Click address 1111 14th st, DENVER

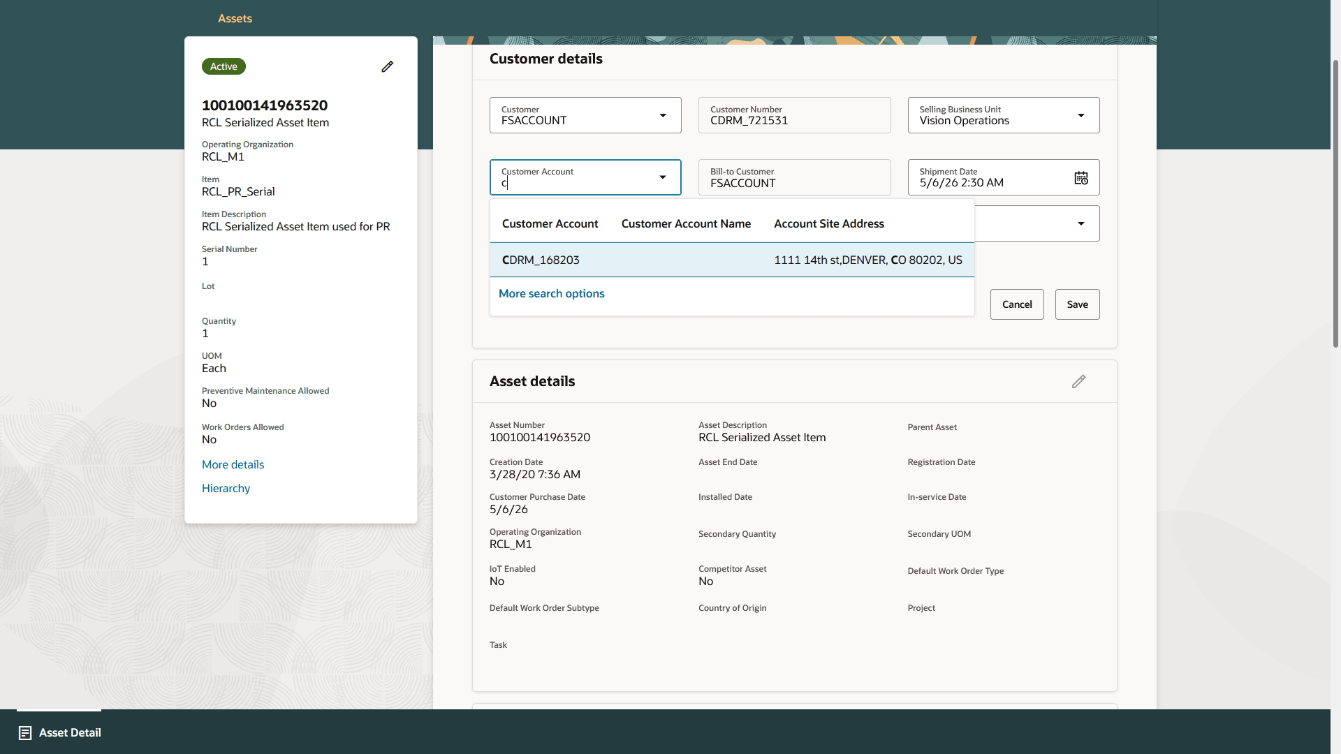click(867, 260)
